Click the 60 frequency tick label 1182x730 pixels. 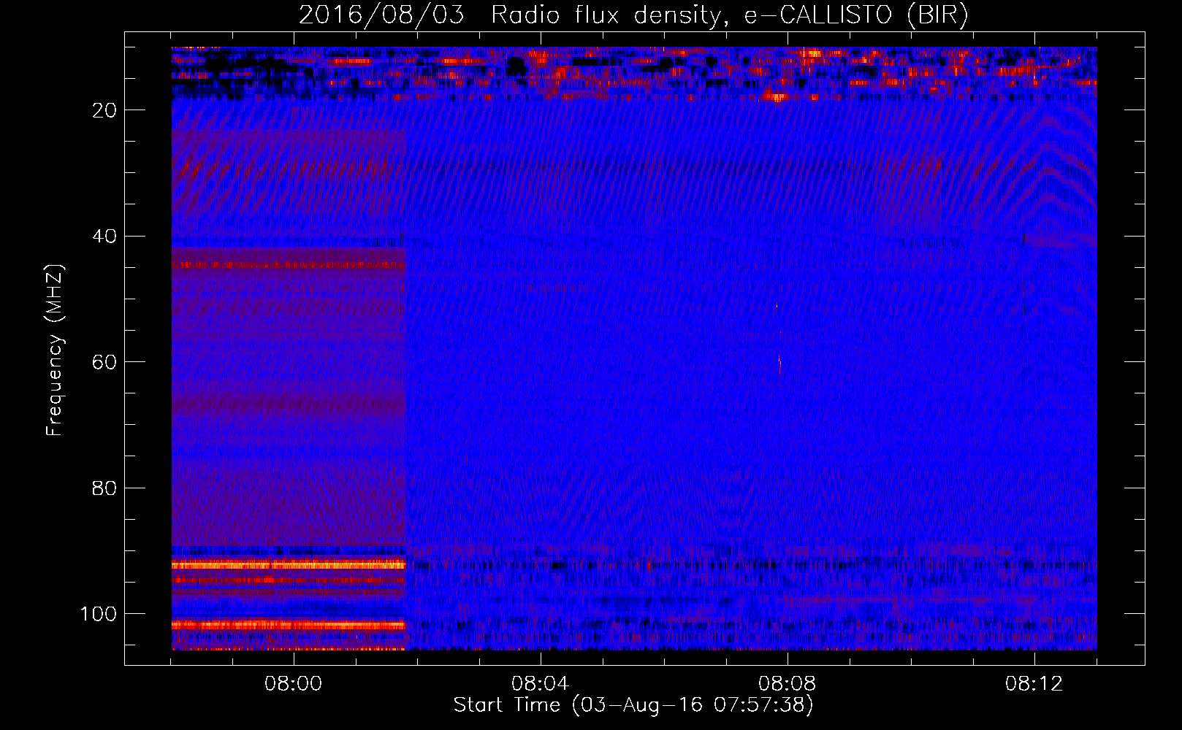coord(105,362)
